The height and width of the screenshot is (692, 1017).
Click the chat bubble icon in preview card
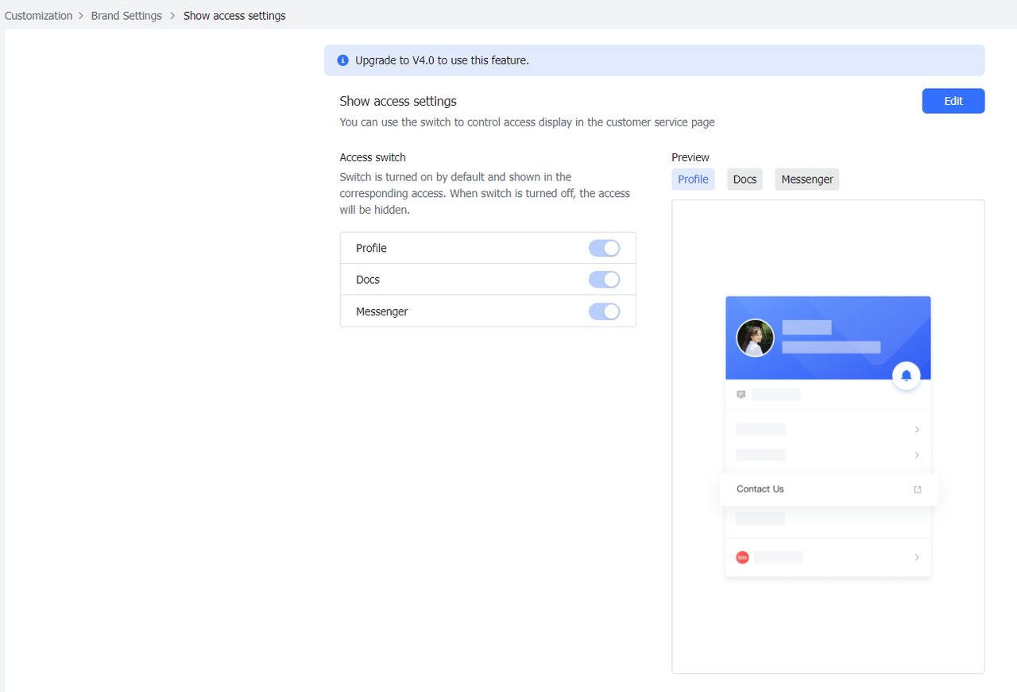coord(741,394)
